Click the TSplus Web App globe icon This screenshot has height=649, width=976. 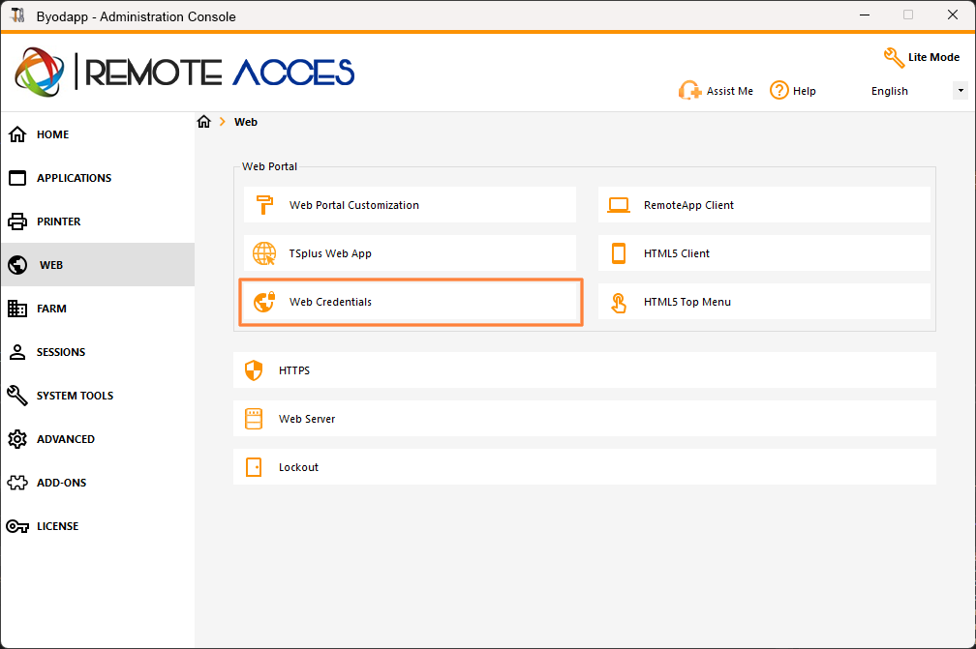(x=264, y=253)
